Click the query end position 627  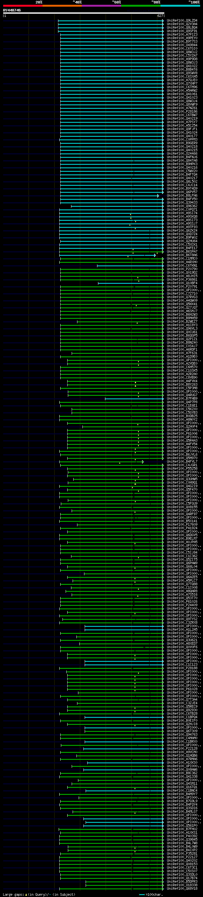pos(160,16)
